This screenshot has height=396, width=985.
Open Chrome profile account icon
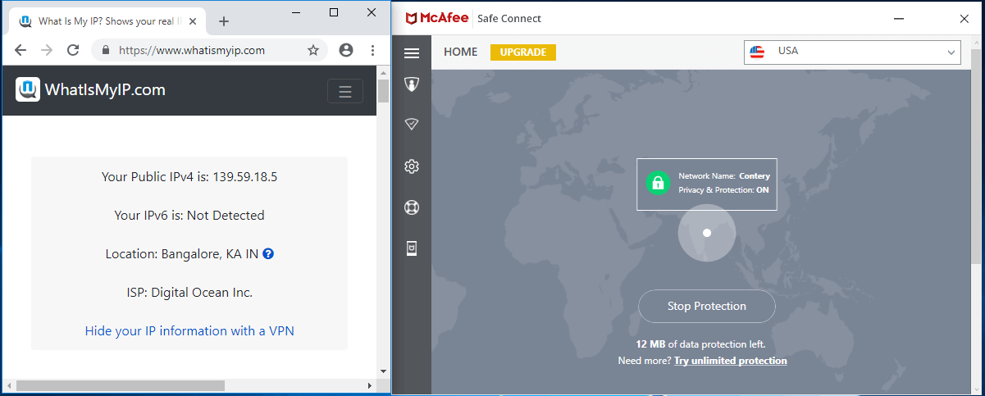tap(346, 50)
